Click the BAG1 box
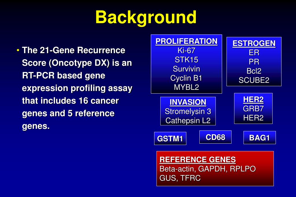The height and width of the screenshot is (197, 296). [260, 137]
